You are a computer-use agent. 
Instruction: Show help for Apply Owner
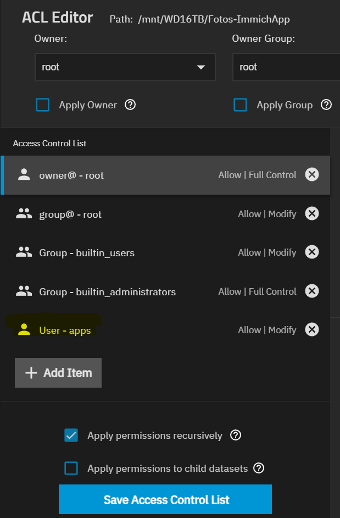[130, 104]
